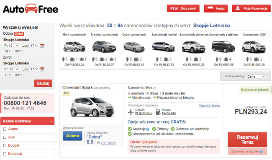This screenshot has width=272, height=160.
Task: Click the Polish flag icon
Action: coord(210,8)
